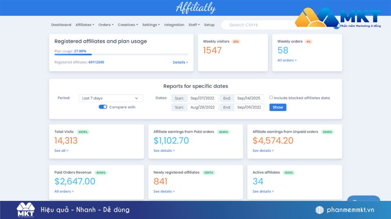Edit comparison start date Aug/29/2022
Viewport: 391px width, 219px height.
pyautogui.click(x=203, y=107)
